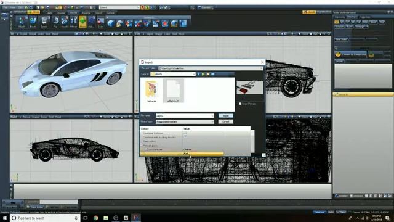Select the highlighted Move tool
The width and height of the screenshot is (394, 222).
tap(82, 22)
